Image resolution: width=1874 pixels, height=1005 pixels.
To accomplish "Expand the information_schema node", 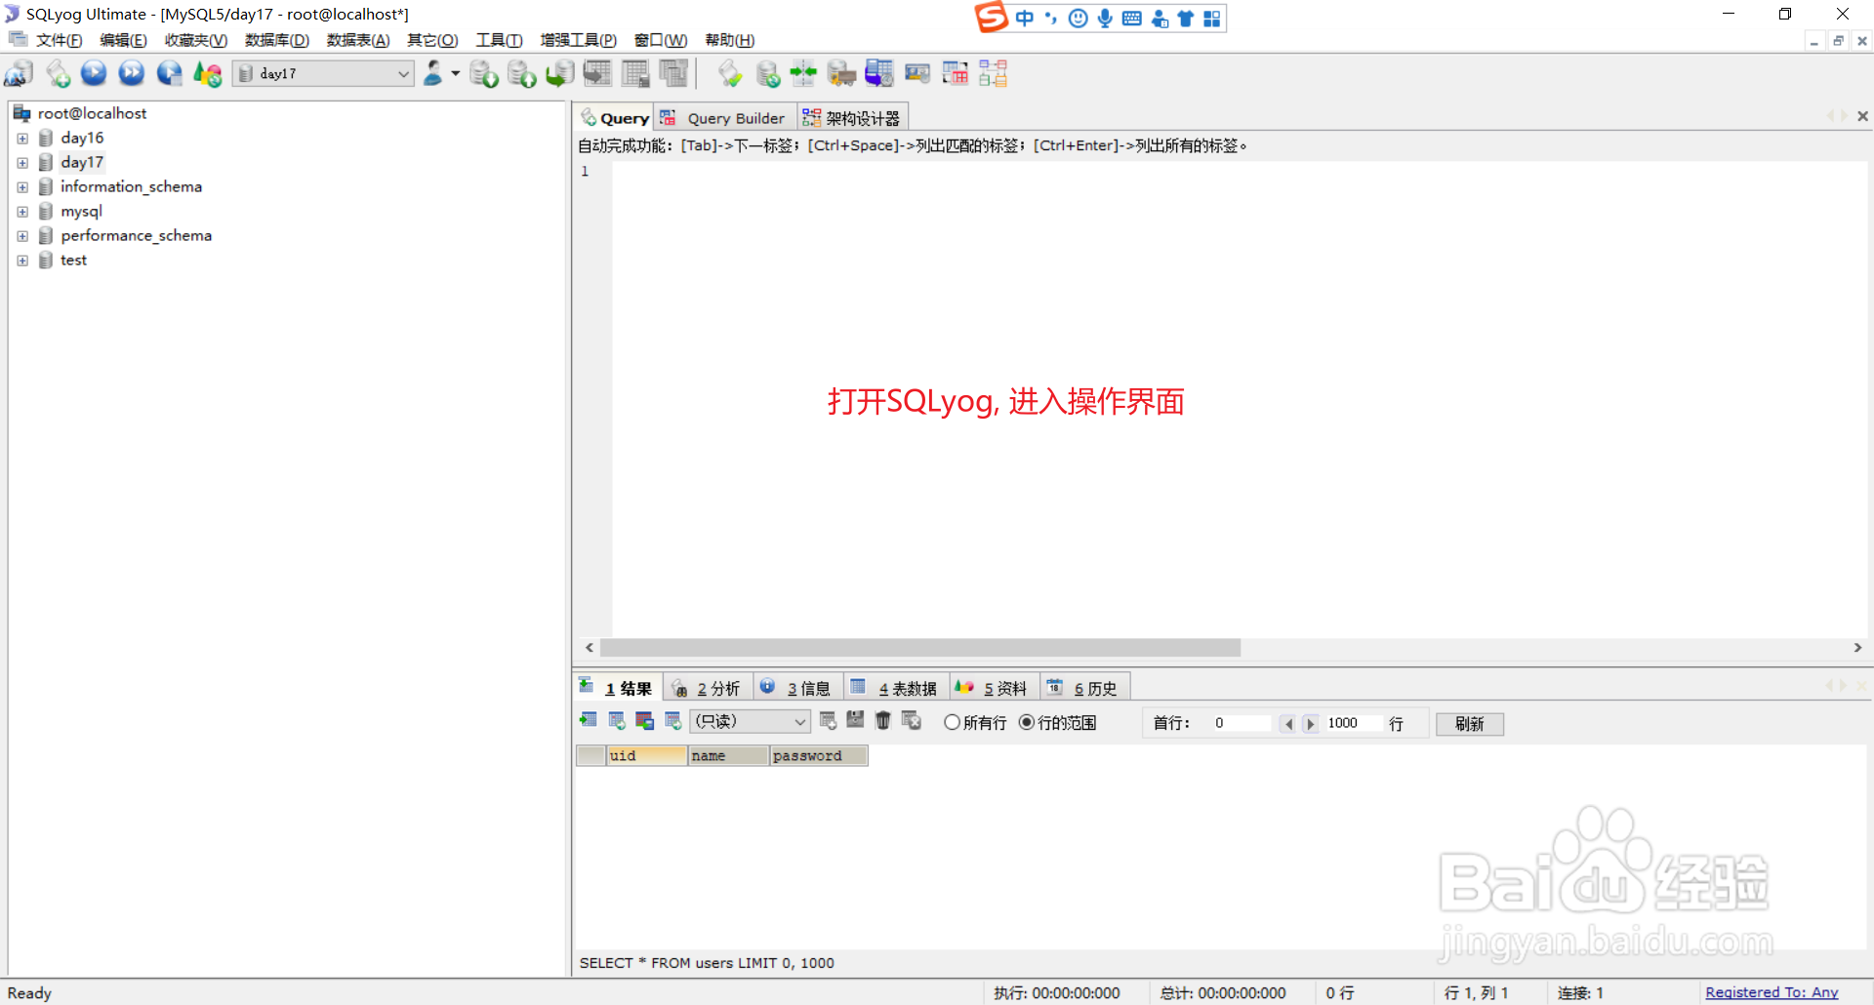I will coord(22,187).
